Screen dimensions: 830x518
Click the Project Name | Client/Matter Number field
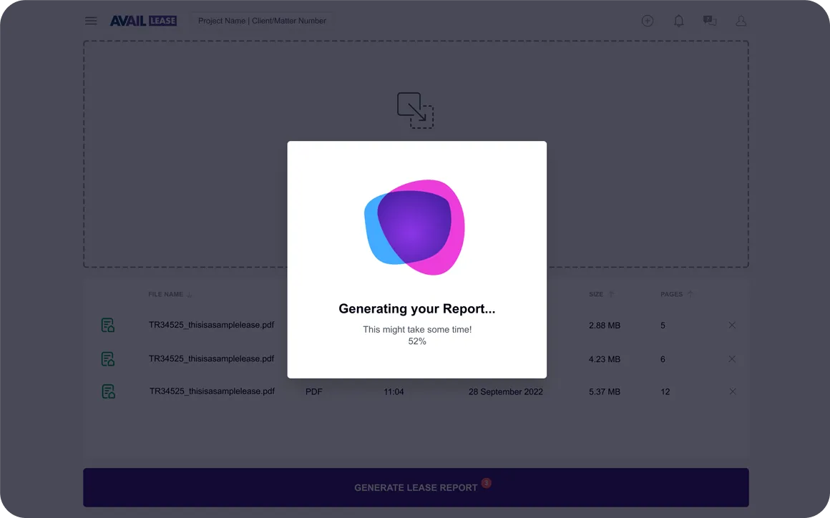pyautogui.click(x=262, y=21)
